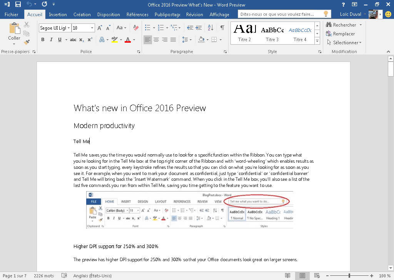Switch to the Références tab
This screenshot has width=394, height=280.
pos(137,15)
